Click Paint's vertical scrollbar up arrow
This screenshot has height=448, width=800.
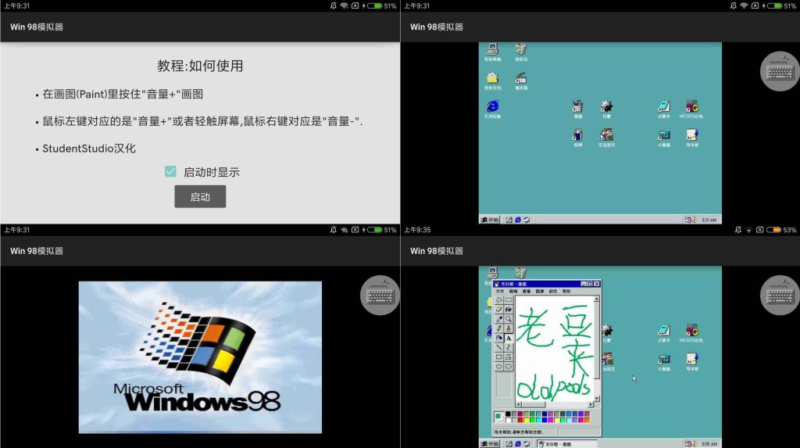coord(597,299)
